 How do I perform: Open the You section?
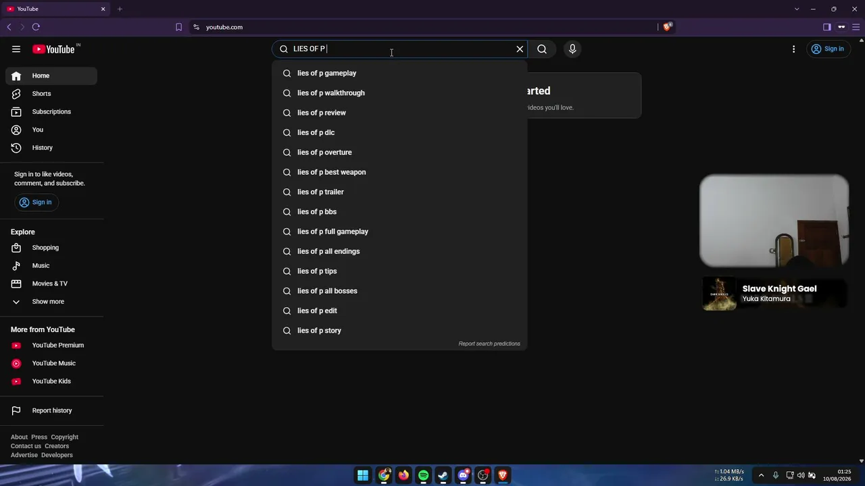click(x=51, y=130)
